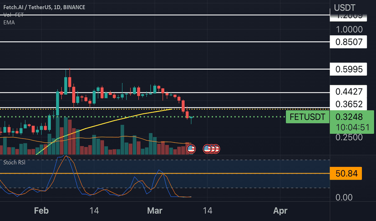Select the orange volume moving average line
376x221 pixels.
(x=96, y=137)
